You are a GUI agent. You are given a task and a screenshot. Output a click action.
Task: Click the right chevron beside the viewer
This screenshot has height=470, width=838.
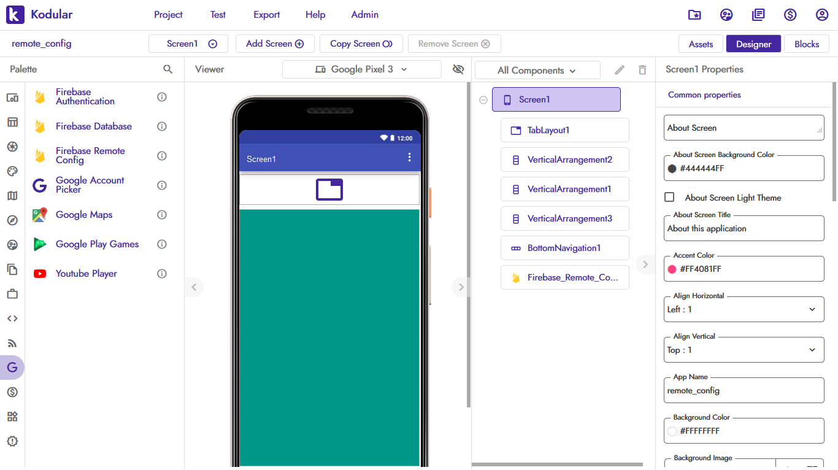tap(461, 287)
